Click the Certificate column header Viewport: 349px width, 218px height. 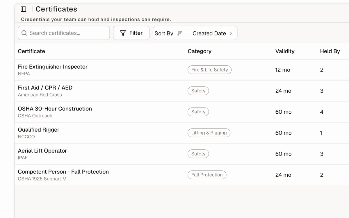click(31, 51)
